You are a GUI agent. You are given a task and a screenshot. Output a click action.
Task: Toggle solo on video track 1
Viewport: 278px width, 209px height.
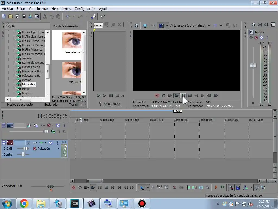[x=65, y=125]
